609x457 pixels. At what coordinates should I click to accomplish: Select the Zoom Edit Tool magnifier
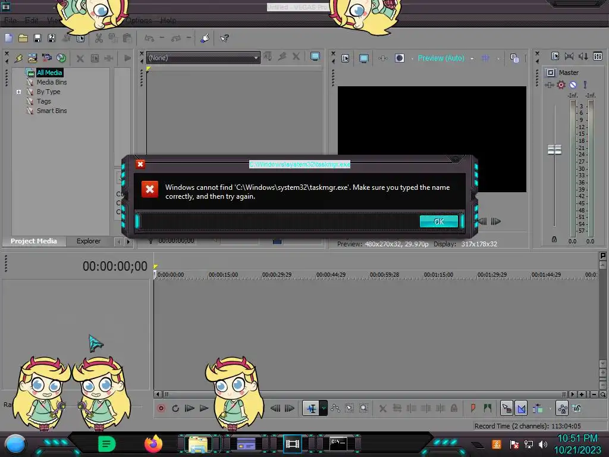(x=364, y=408)
